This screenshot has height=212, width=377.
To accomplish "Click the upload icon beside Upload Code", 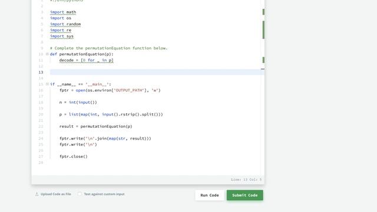I will [37, 194].
